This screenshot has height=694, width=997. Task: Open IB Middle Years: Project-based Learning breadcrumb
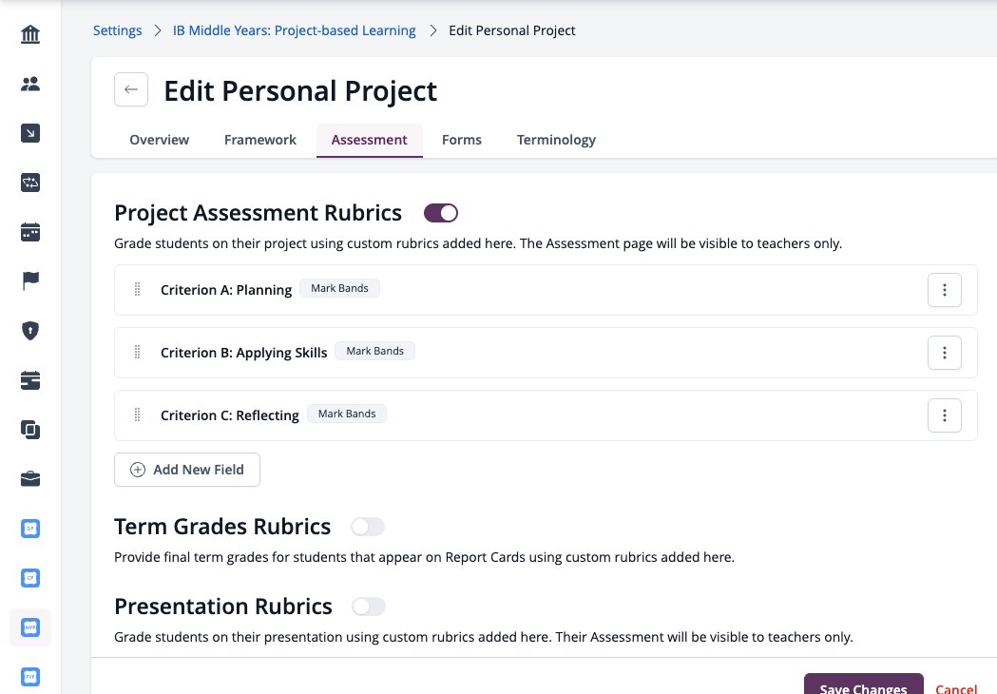coord(295,30)
